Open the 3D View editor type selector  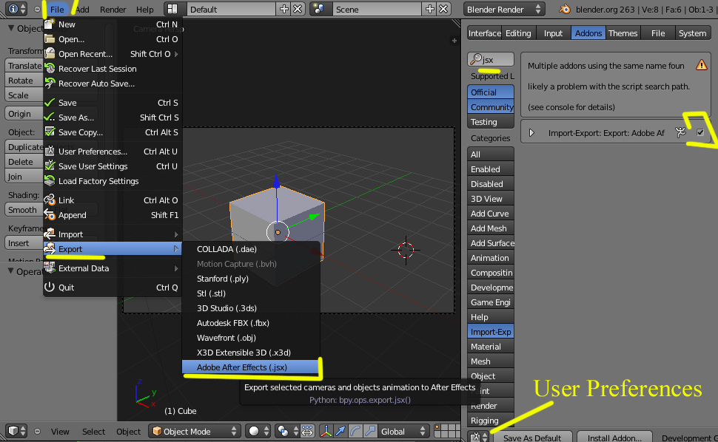click(18, 431)
